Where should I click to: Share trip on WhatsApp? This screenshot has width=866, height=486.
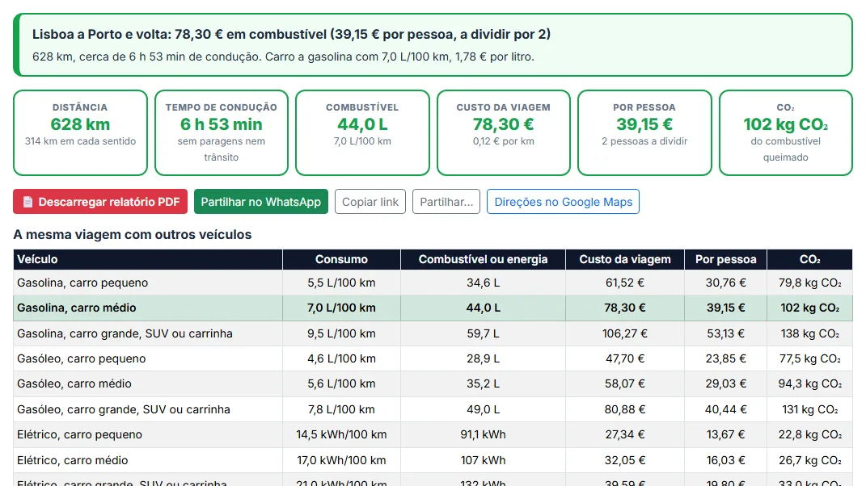260,201
